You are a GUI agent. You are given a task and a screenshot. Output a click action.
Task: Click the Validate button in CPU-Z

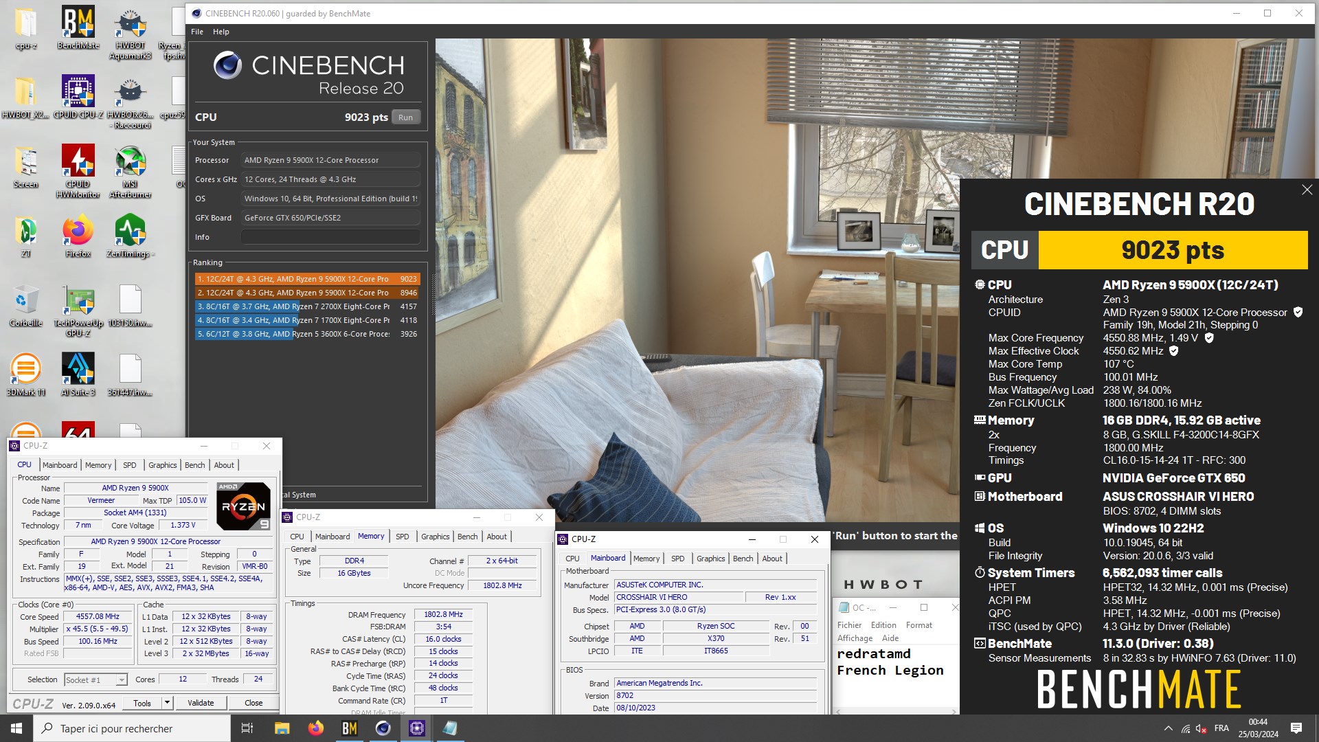coord(201,703)
